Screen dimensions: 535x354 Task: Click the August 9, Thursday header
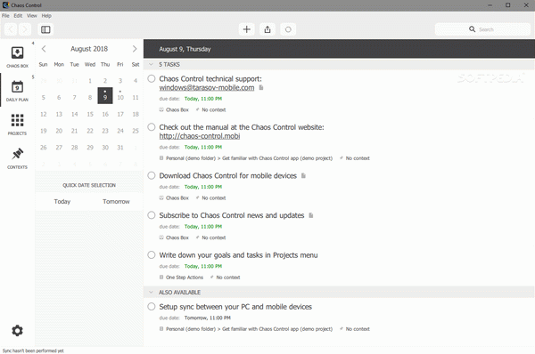[x=185, y=49]
